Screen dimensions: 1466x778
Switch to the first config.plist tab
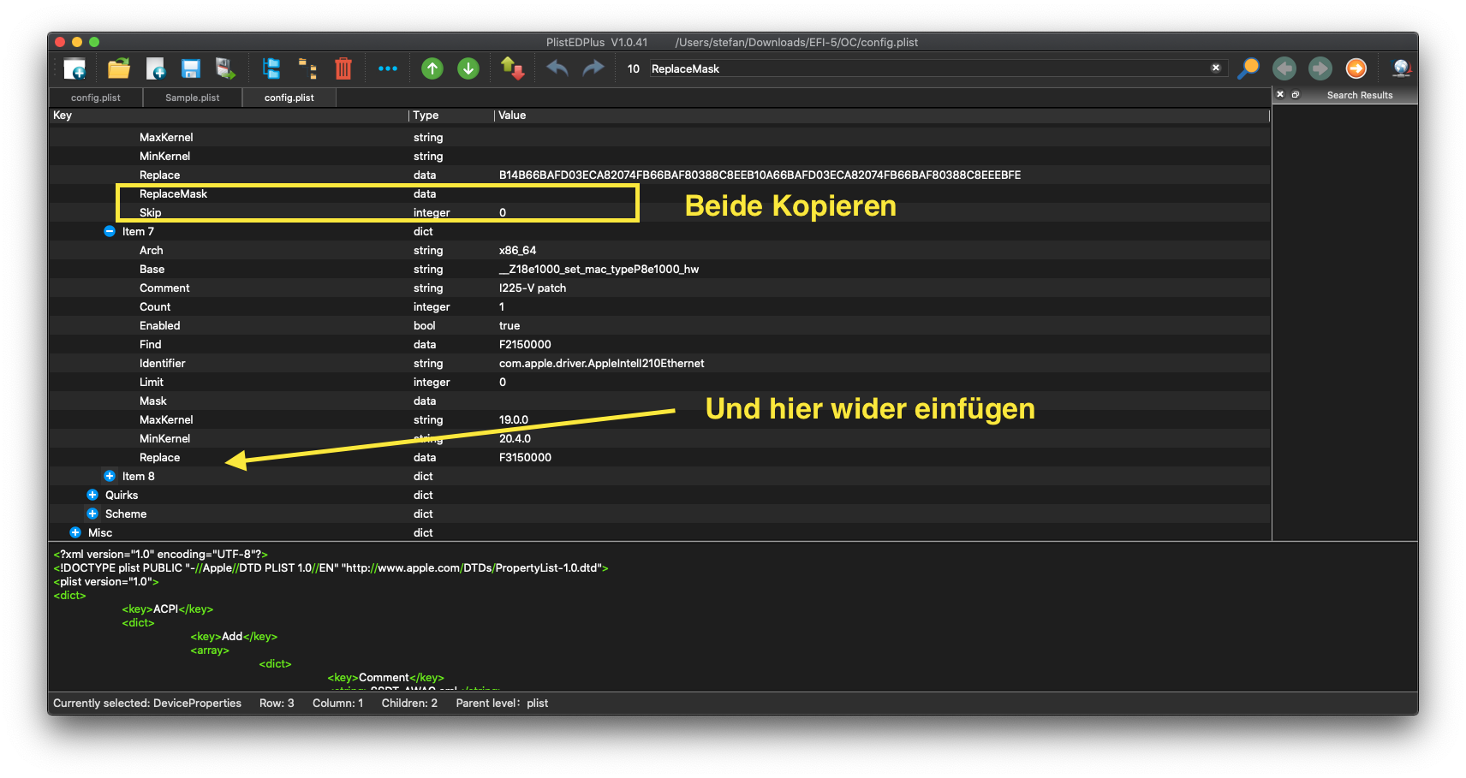pos(96,98)
